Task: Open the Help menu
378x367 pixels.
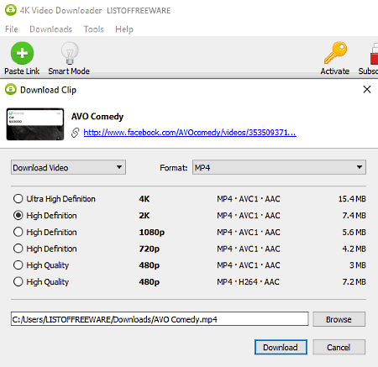Action: (124, 29)
